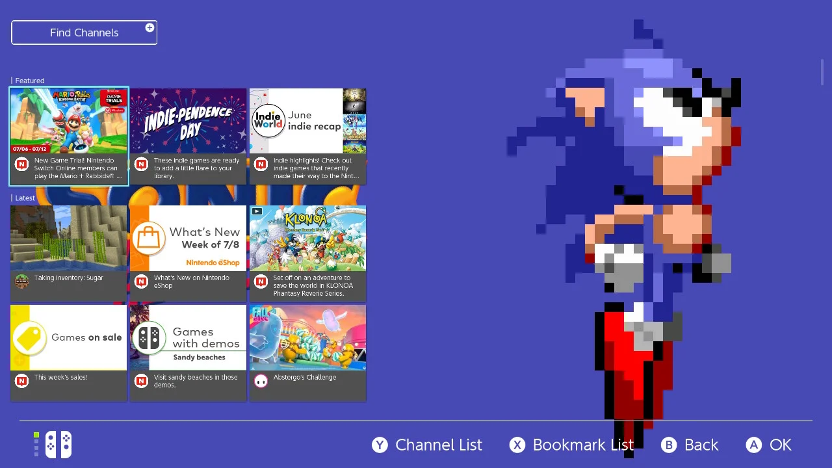Click the "Latest" section label
Screen dimensions: 832x468
pyautogui.click(x=25, y=198)
